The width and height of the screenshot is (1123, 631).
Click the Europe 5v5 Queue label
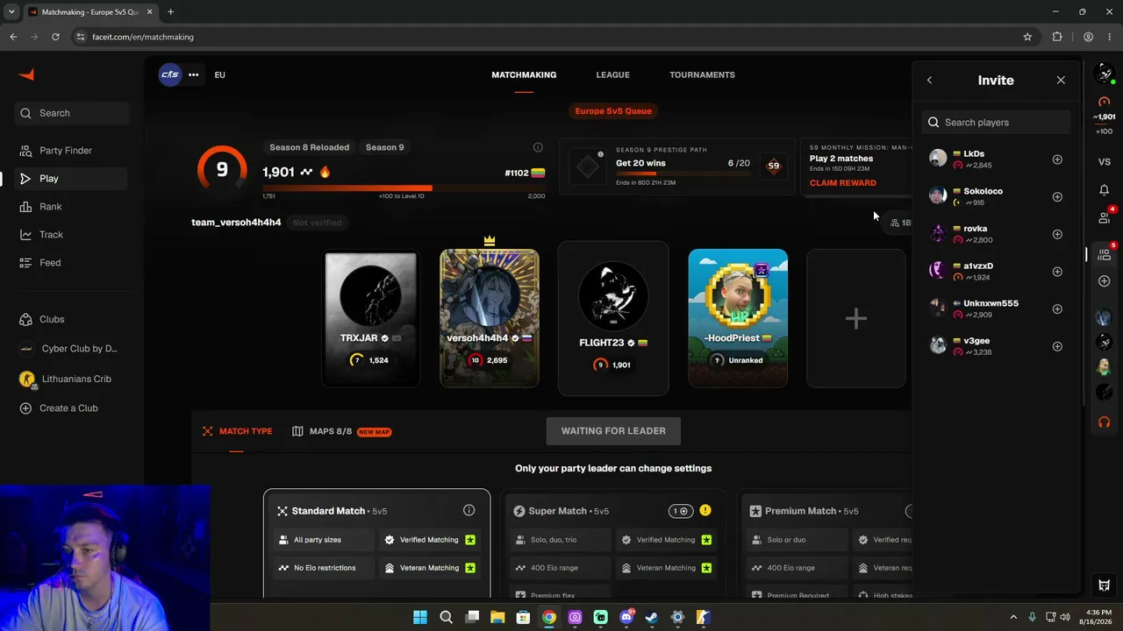tap(613, 111)
